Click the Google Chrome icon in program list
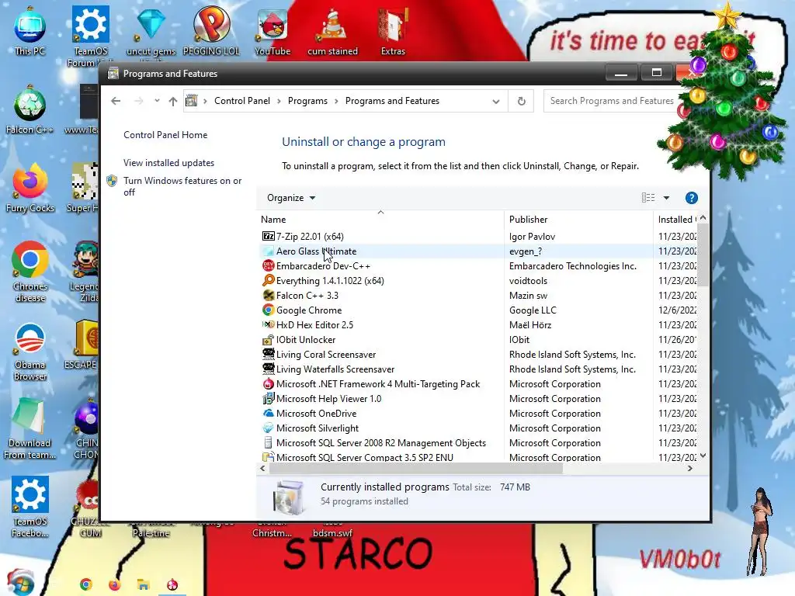The image size is (795, 596). tap(268, 310)
